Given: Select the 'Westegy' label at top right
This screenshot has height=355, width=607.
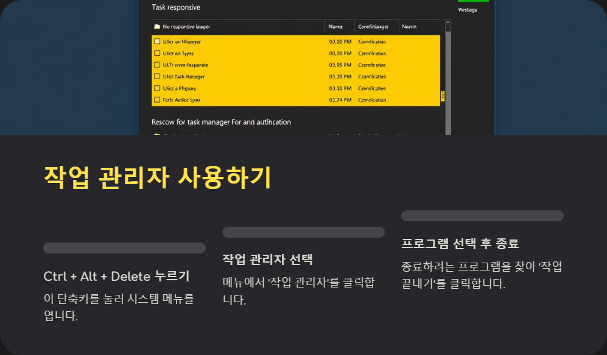Looking at the screenshot, I should pyautogui.click(x=466, y=10).
